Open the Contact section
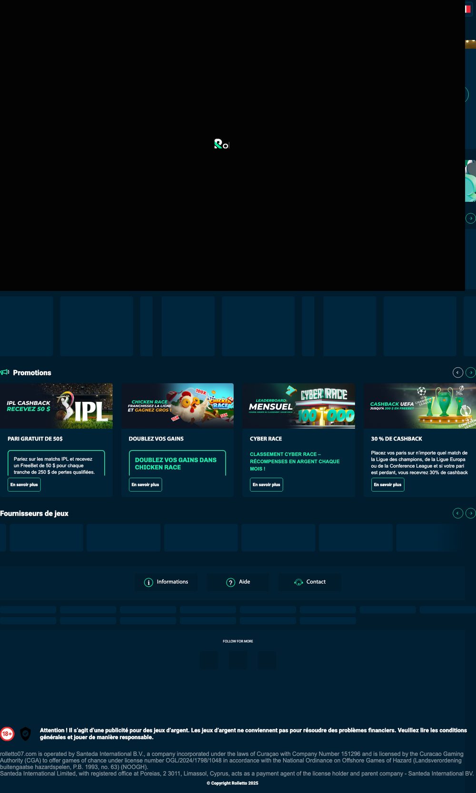The width and height of the screenshot is (476, 793). pos(310,582)
